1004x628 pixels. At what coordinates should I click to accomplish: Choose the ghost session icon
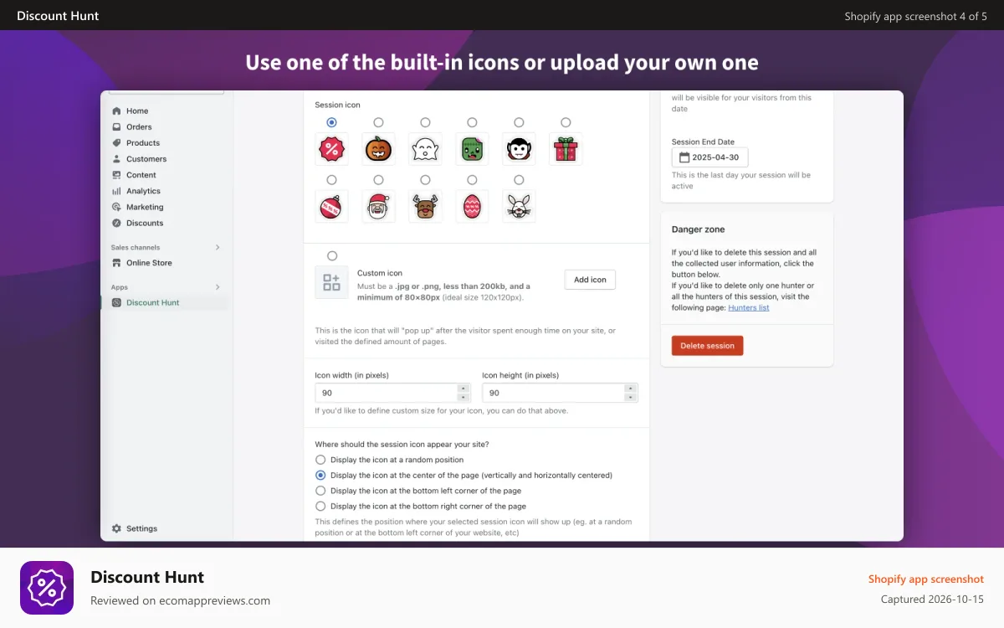(425, 149)
